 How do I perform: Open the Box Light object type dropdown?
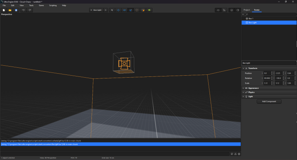pyautogui.click(x=95, y=10)
